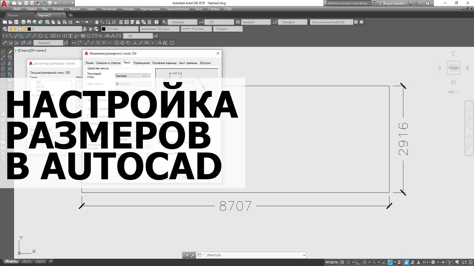
Task: Open the Размеры menu
Action: 128,9
